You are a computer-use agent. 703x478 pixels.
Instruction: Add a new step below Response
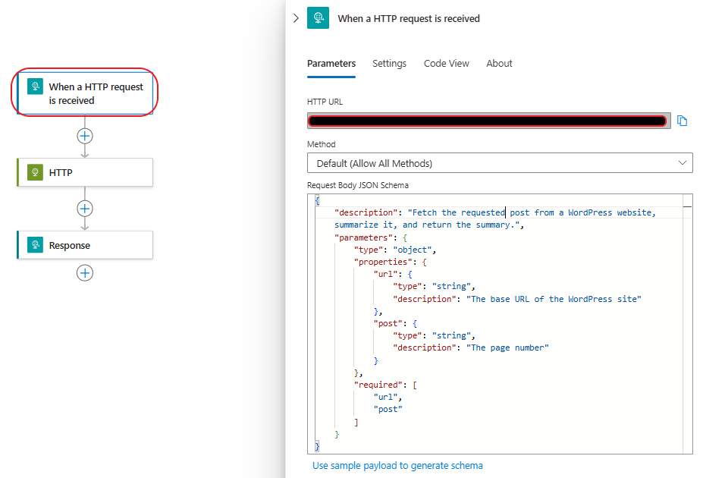pyautogui.click(x=85, y=272)
